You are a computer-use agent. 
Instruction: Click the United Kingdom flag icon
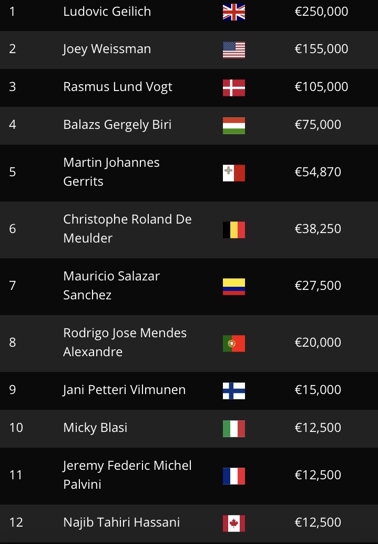point(234,12)
